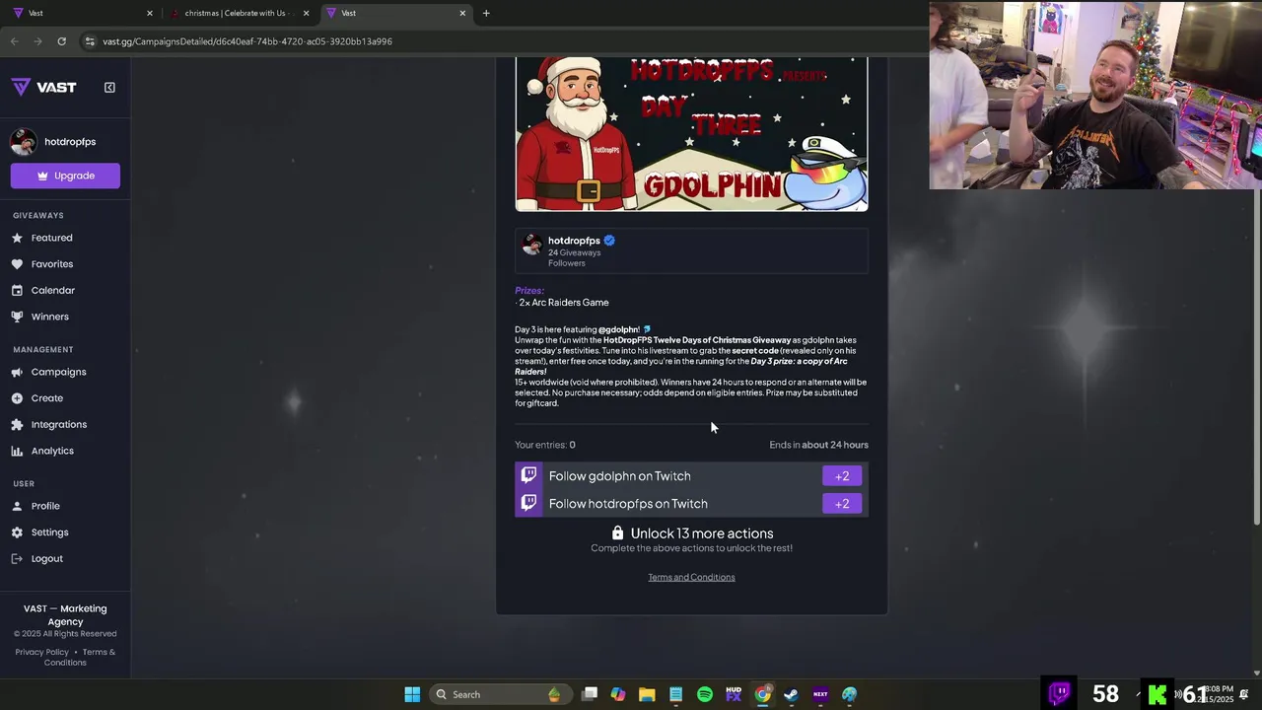This screenshot has height=710, width=1262.
Task: Open the HUD FX taskbar icon
Action: (734, 694)
